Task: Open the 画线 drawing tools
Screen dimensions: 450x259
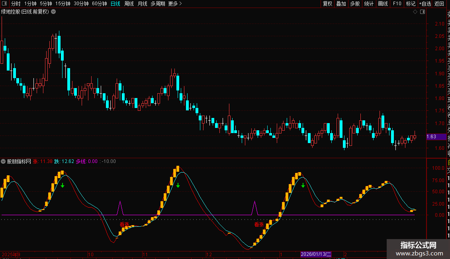Action: [383, 4]
